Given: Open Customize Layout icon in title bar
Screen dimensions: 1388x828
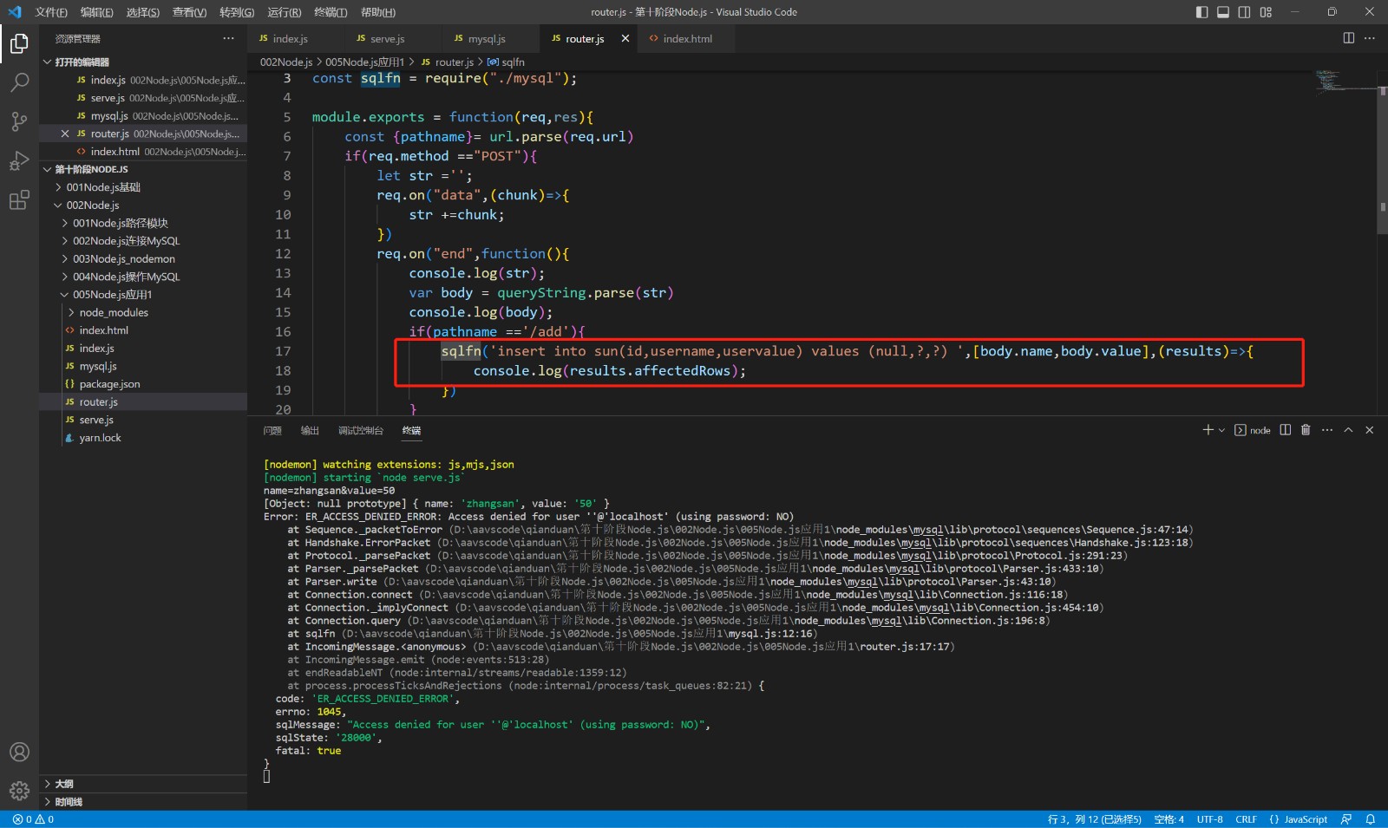Looking at the screenshot, I should [1266, 12].
